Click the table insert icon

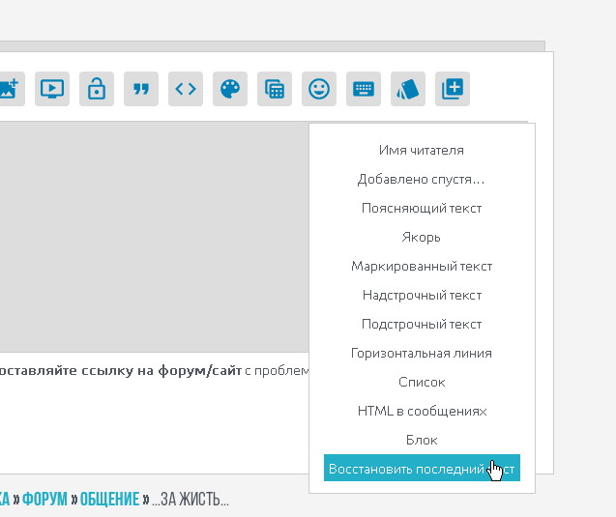(275, 89)
